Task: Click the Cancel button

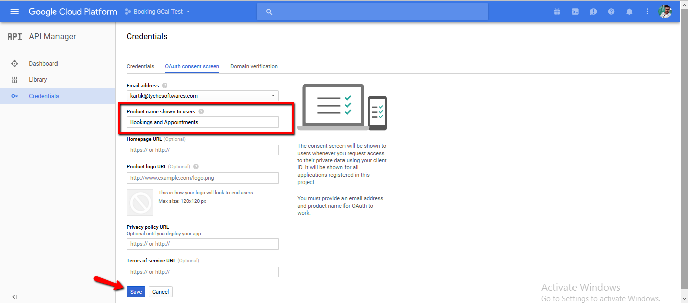Action: coord(160,292)
